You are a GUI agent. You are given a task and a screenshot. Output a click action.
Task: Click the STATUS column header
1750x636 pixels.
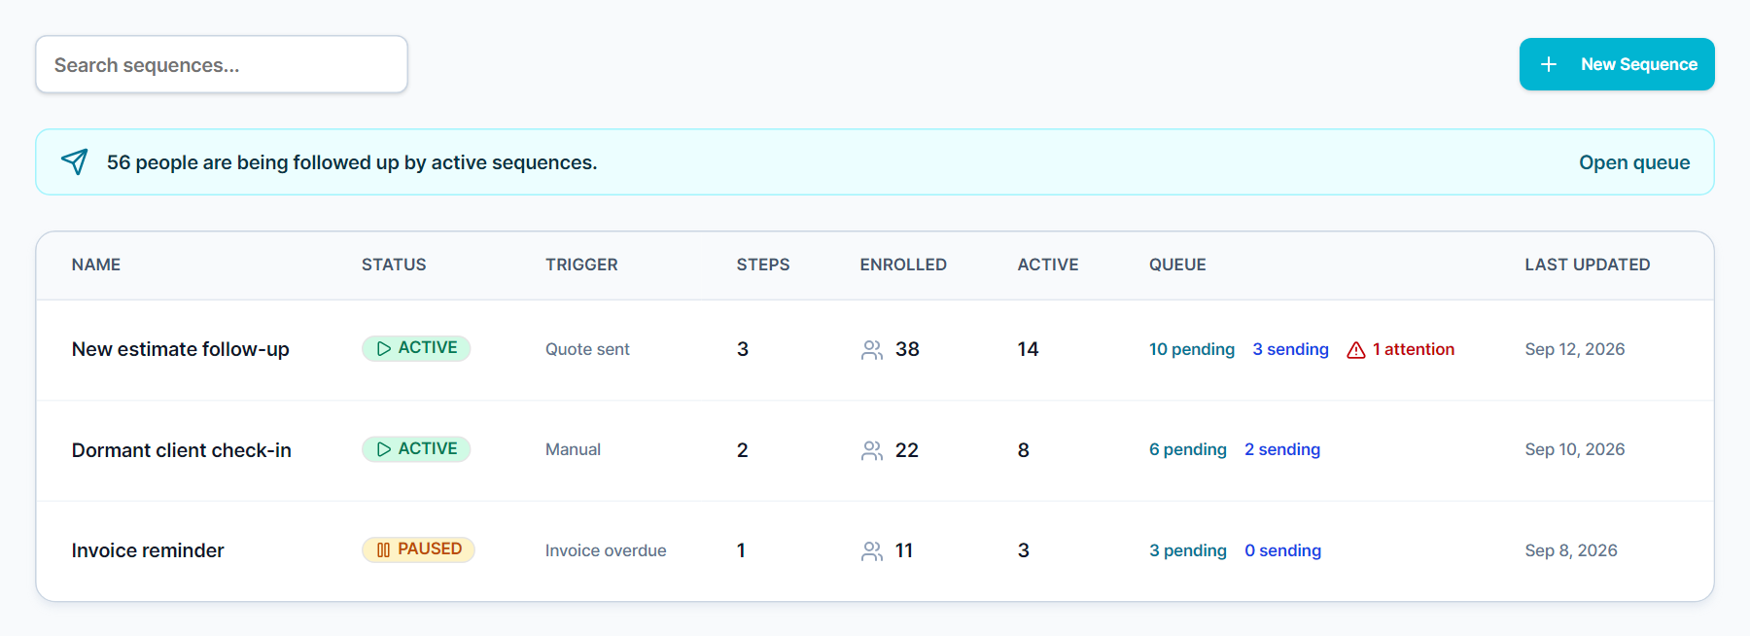[394, 265]
